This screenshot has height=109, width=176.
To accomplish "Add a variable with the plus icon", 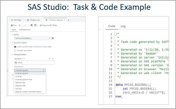I will pyautogui.click(x=53, y=59).
